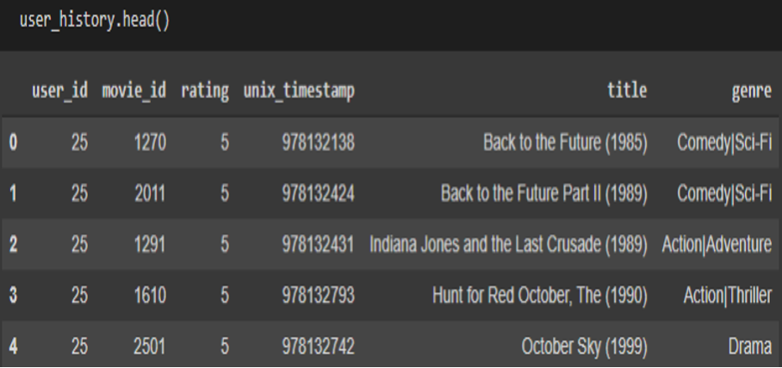Select row index 0
This screenshot has width=782, height=368.
click(13, 143)
